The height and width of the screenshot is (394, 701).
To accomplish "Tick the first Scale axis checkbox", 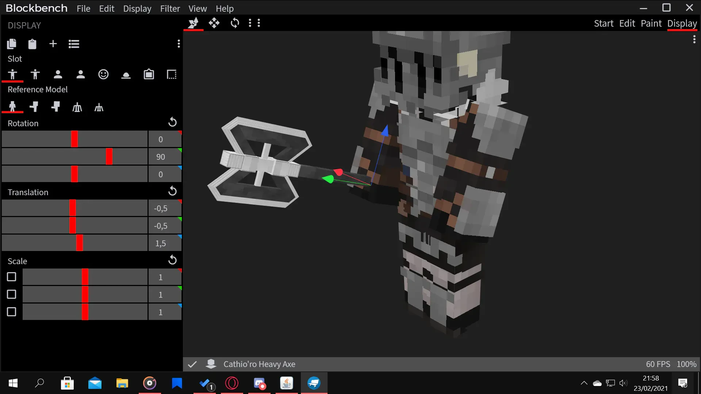I will click(x=12, y=277).
